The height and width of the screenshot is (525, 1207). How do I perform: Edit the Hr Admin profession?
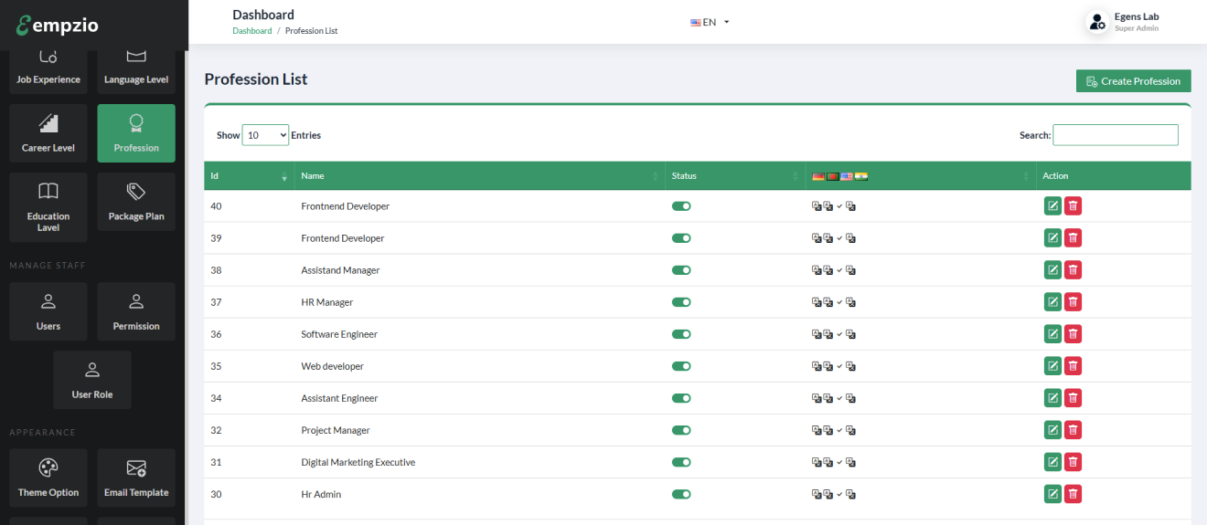tap(1052, 494)
